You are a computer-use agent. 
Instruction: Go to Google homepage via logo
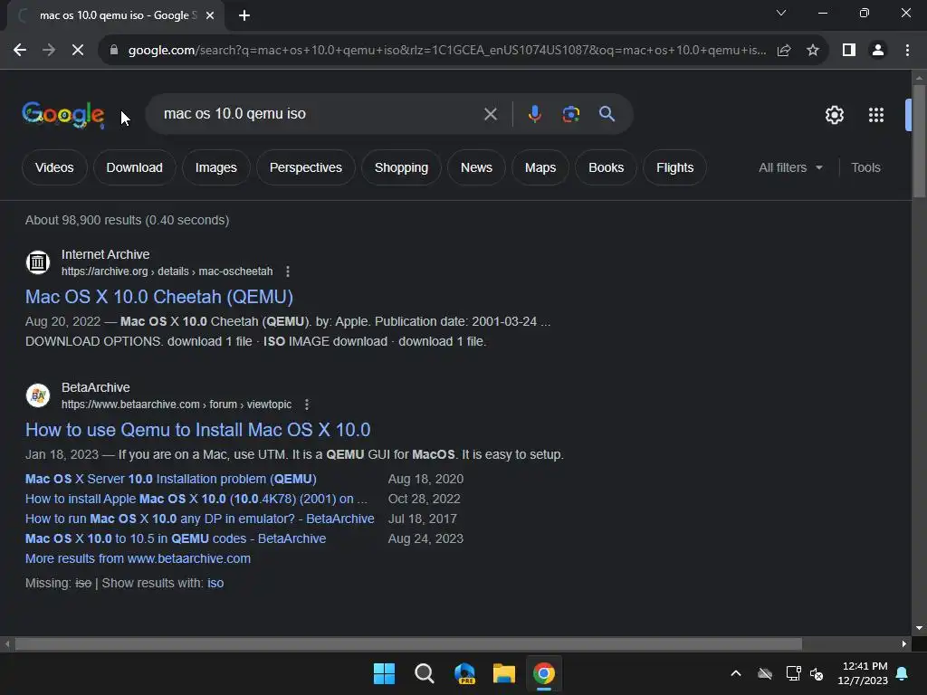[63, 114]
